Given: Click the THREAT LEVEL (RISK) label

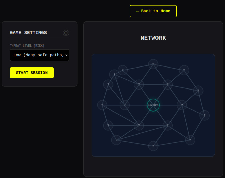Looking at the screenshot, I should coord(27,46).
